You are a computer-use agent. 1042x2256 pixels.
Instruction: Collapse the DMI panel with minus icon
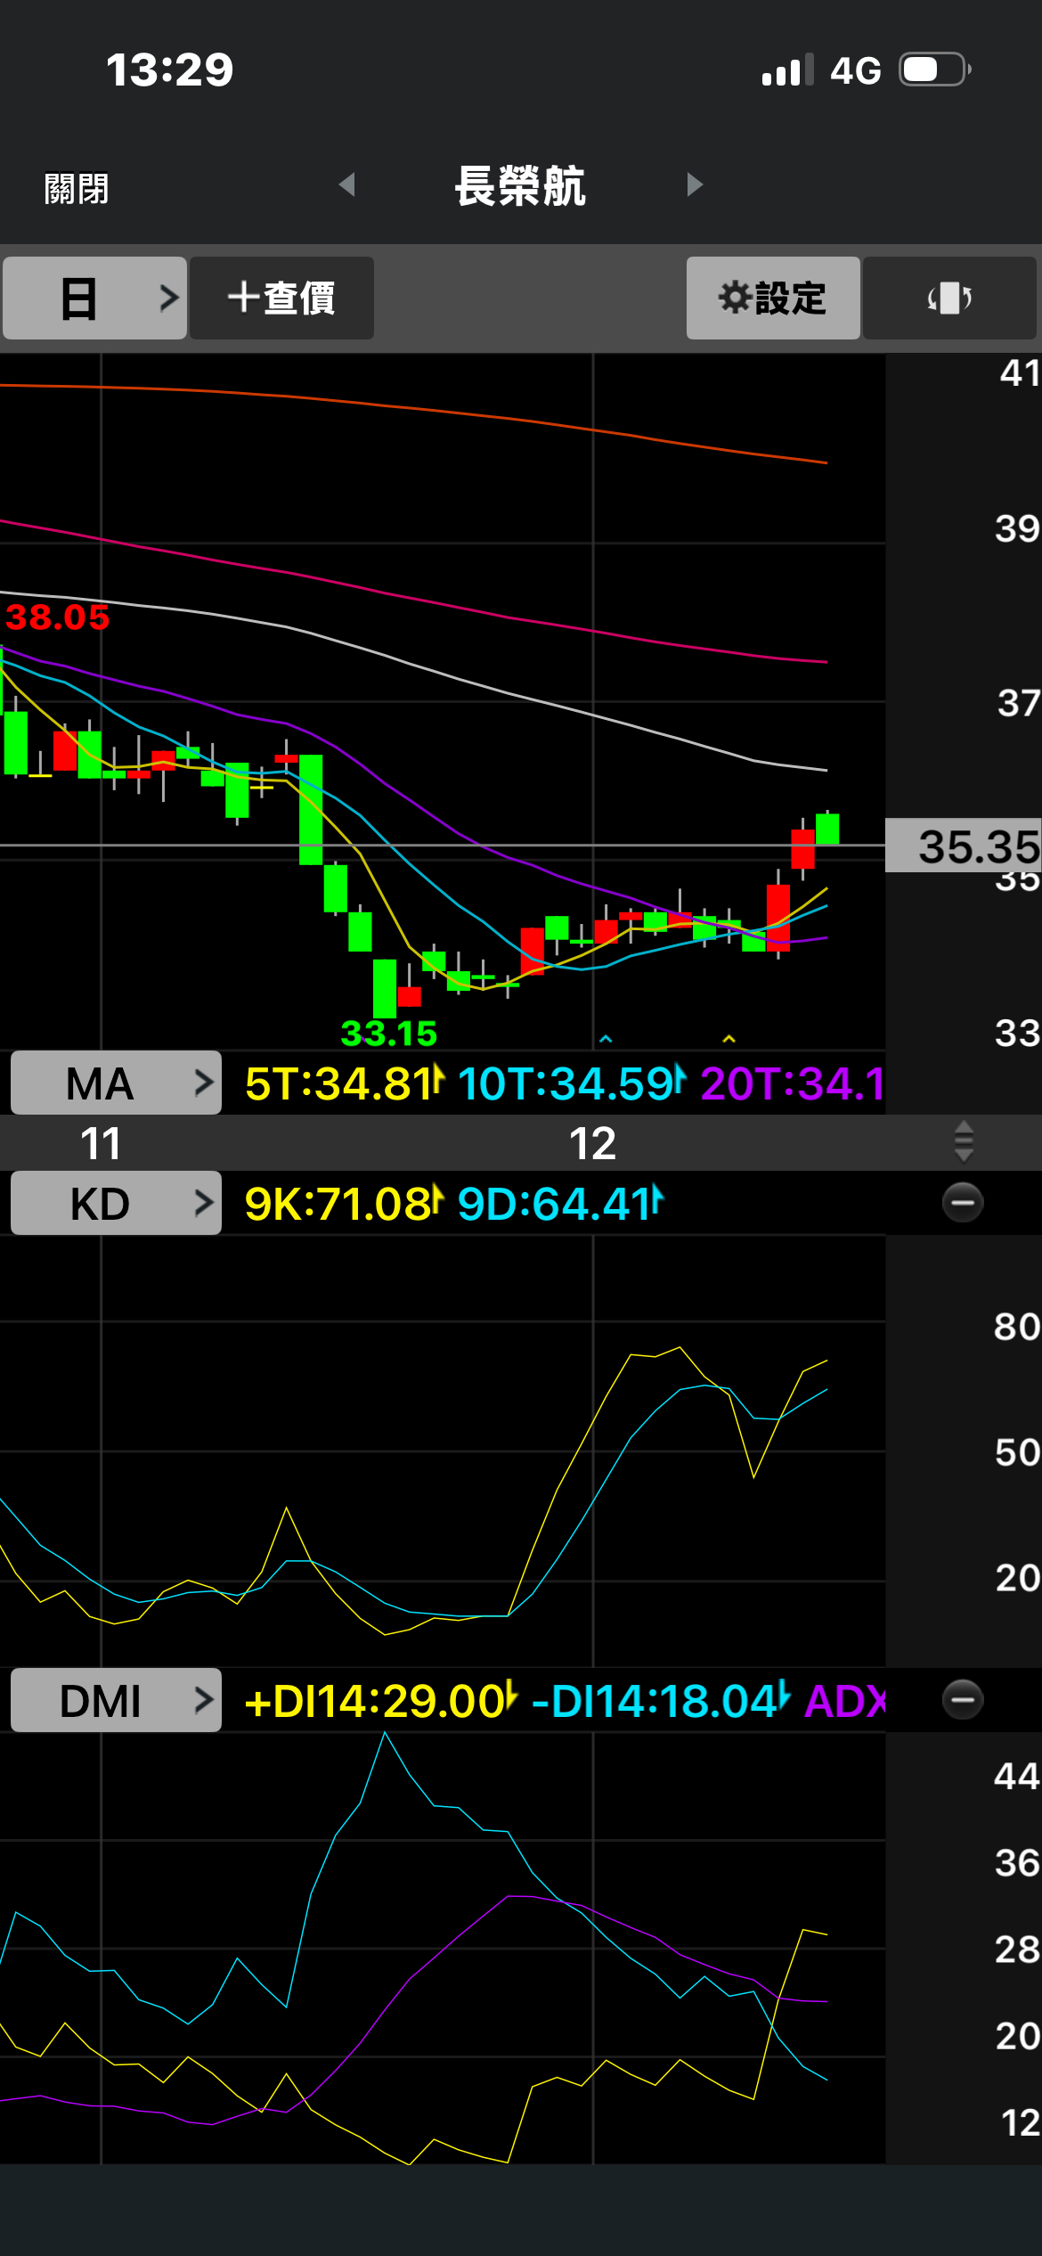point(963,1700)
